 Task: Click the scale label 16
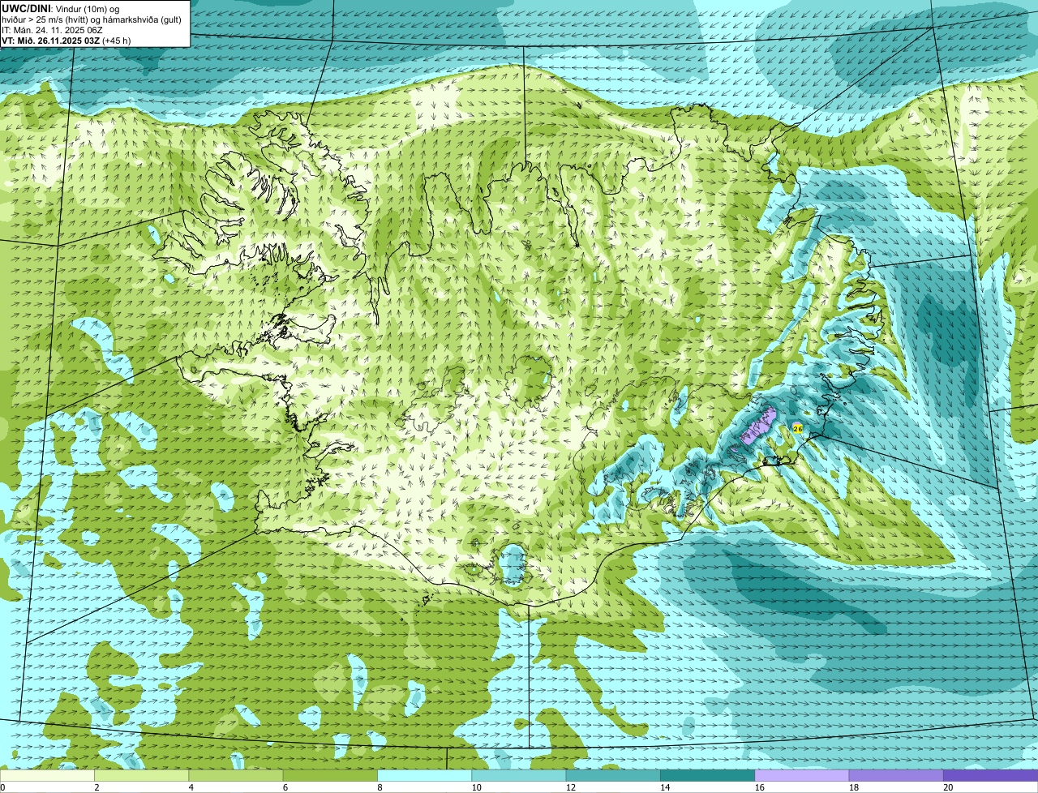click(759, 787)
